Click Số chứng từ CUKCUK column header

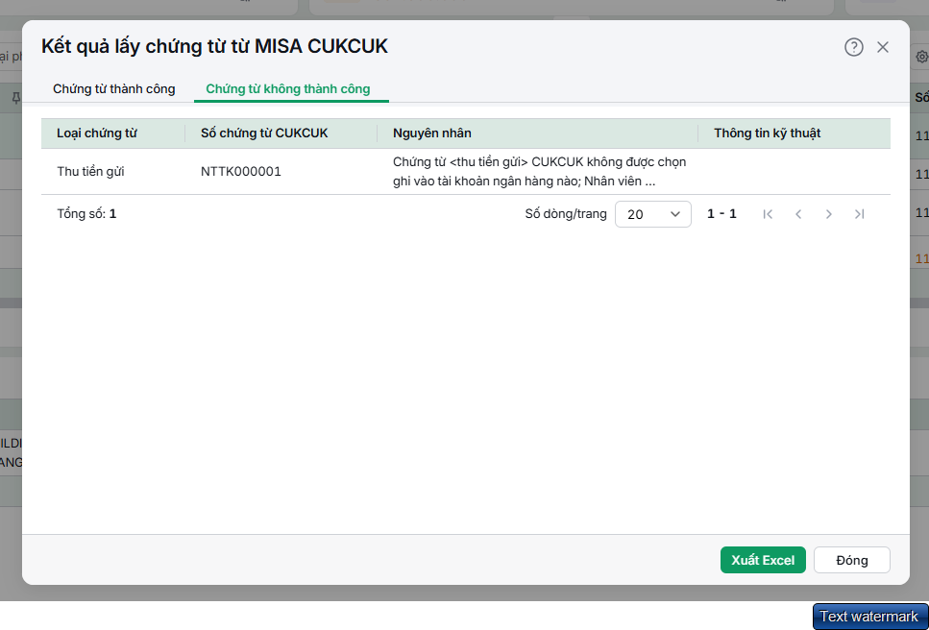tap(264, 133)
